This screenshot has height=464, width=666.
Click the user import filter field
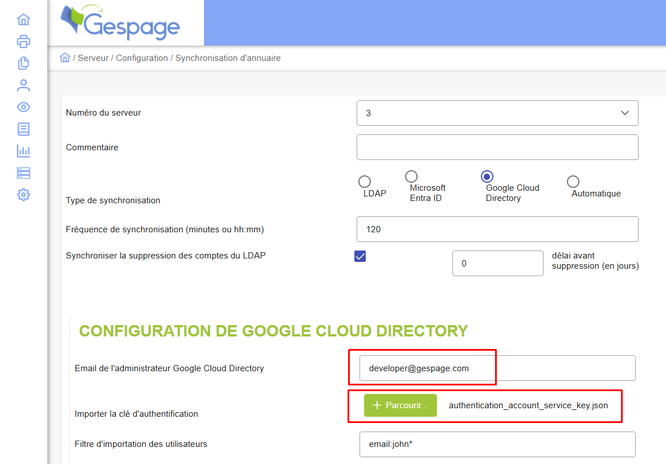pyautogui.click(x=497, y=444)
